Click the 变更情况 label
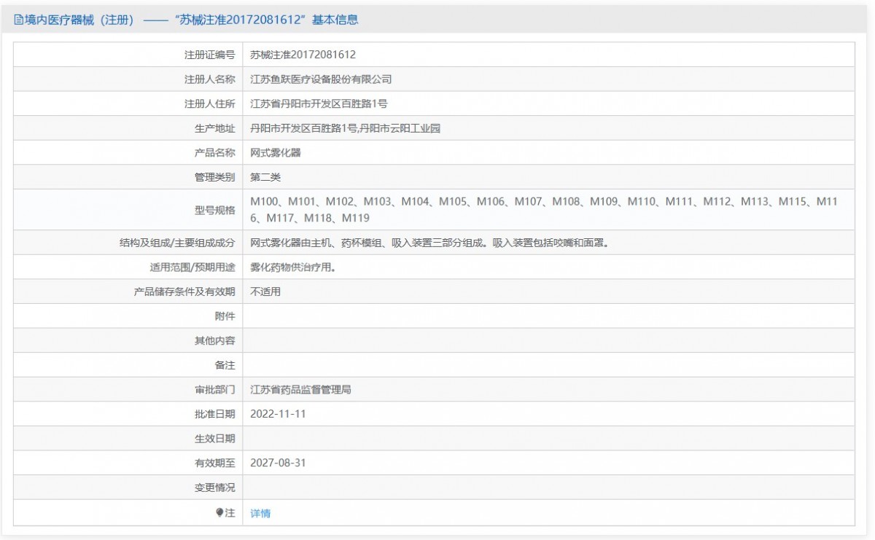The image size is (875, 540). tap(215, 488)
